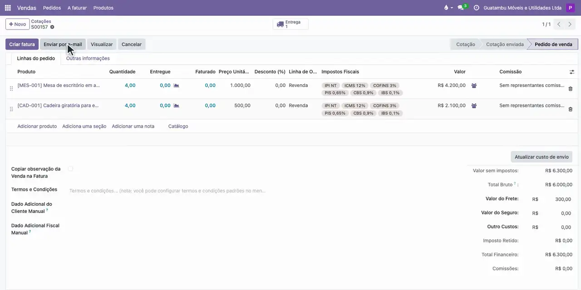Open forecast chart icon for CAD-001 row

pyautogui.click(x=177, y=106)
